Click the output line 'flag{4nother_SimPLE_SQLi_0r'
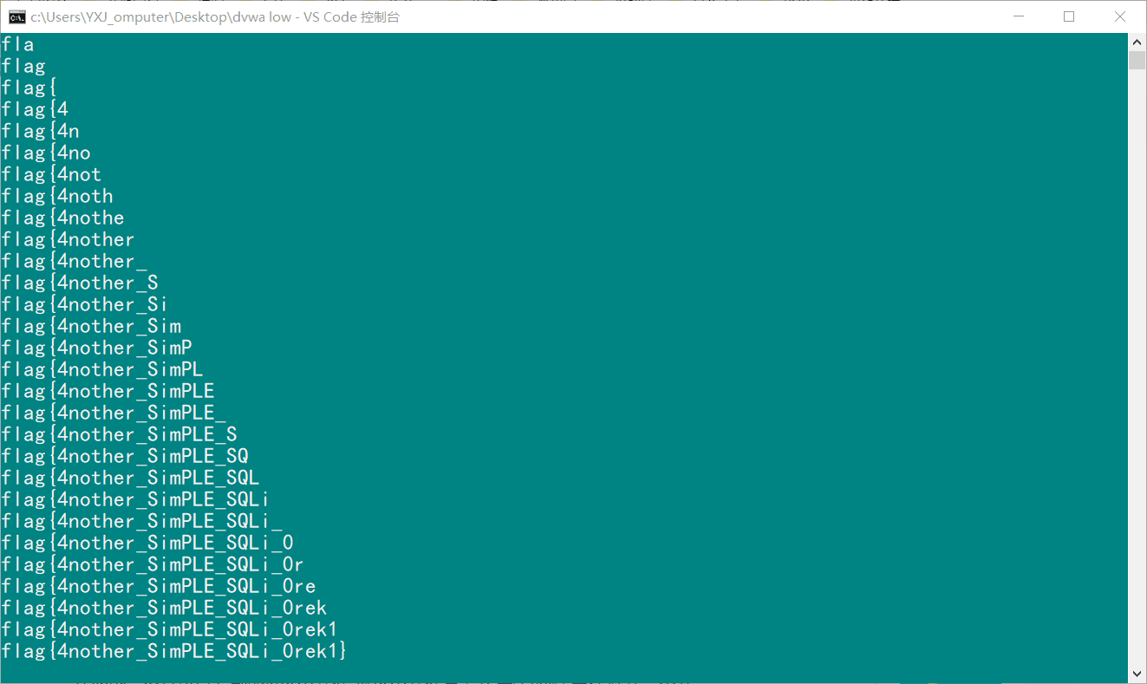Screen dimensions: 1147x684 [153, 564]
